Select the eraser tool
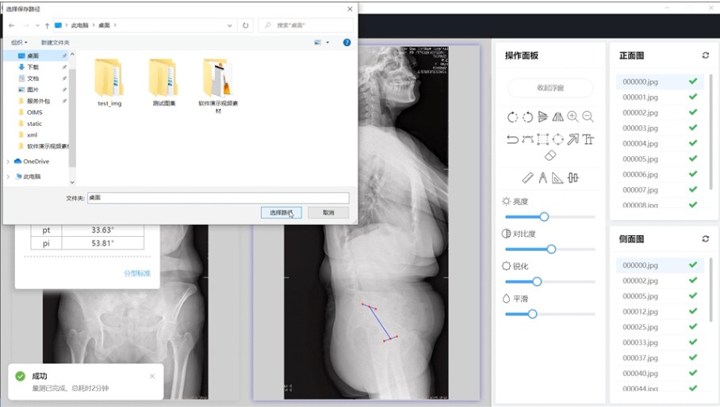 [550, 155]
